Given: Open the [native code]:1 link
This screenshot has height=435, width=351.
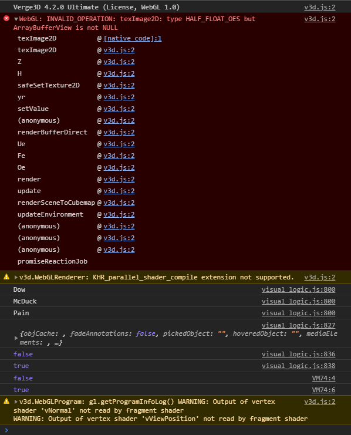Looking at the screenshot, I should coord(133,38).
